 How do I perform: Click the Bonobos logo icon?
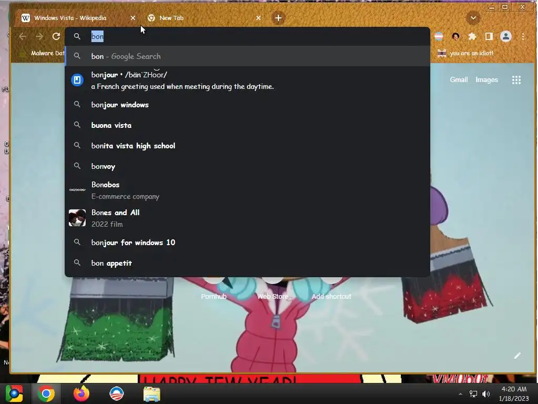click(77, 189)
